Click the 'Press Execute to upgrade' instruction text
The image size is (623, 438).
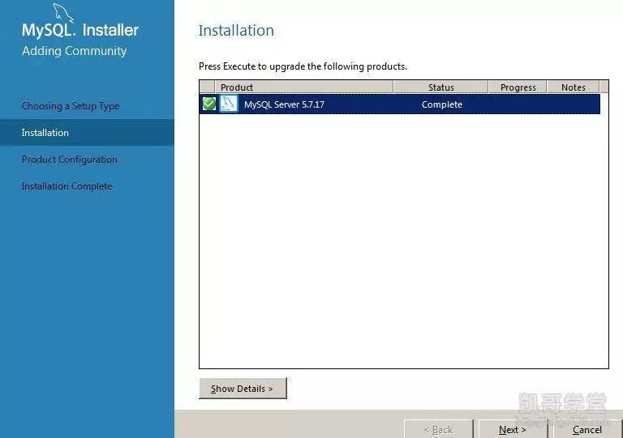[303, 66]
